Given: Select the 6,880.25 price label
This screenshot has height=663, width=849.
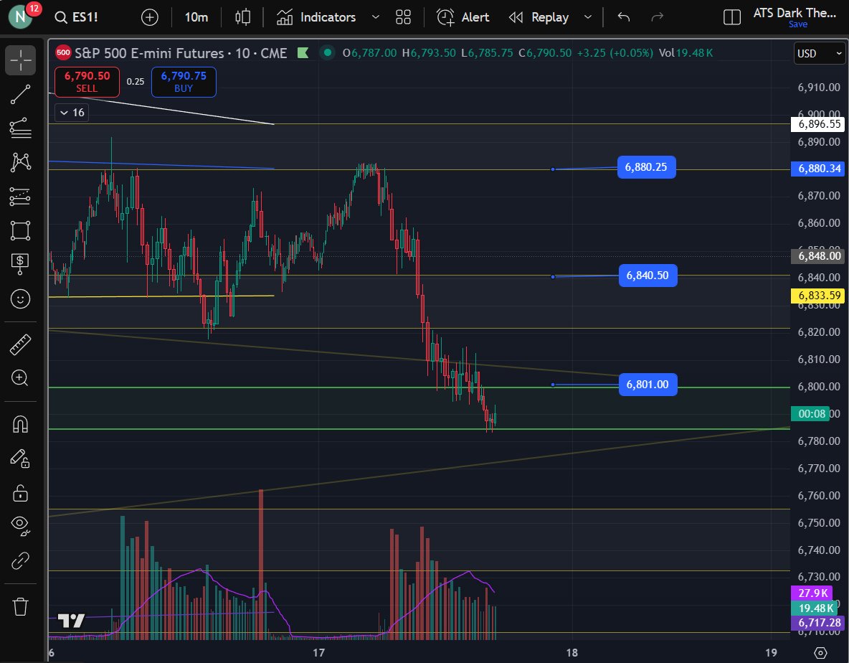Looking at the screenshot, I should pos(647,167).
